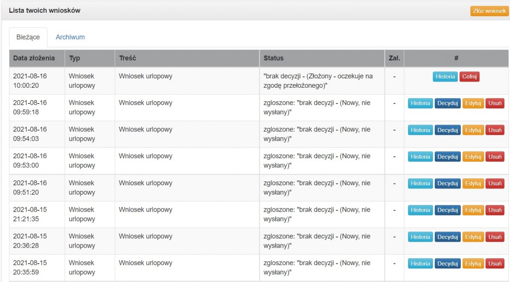Click Decyduj for the 20:36:28 request
Image resolution: width=510 pixels, height=282 pixels.
pos(448,237)
